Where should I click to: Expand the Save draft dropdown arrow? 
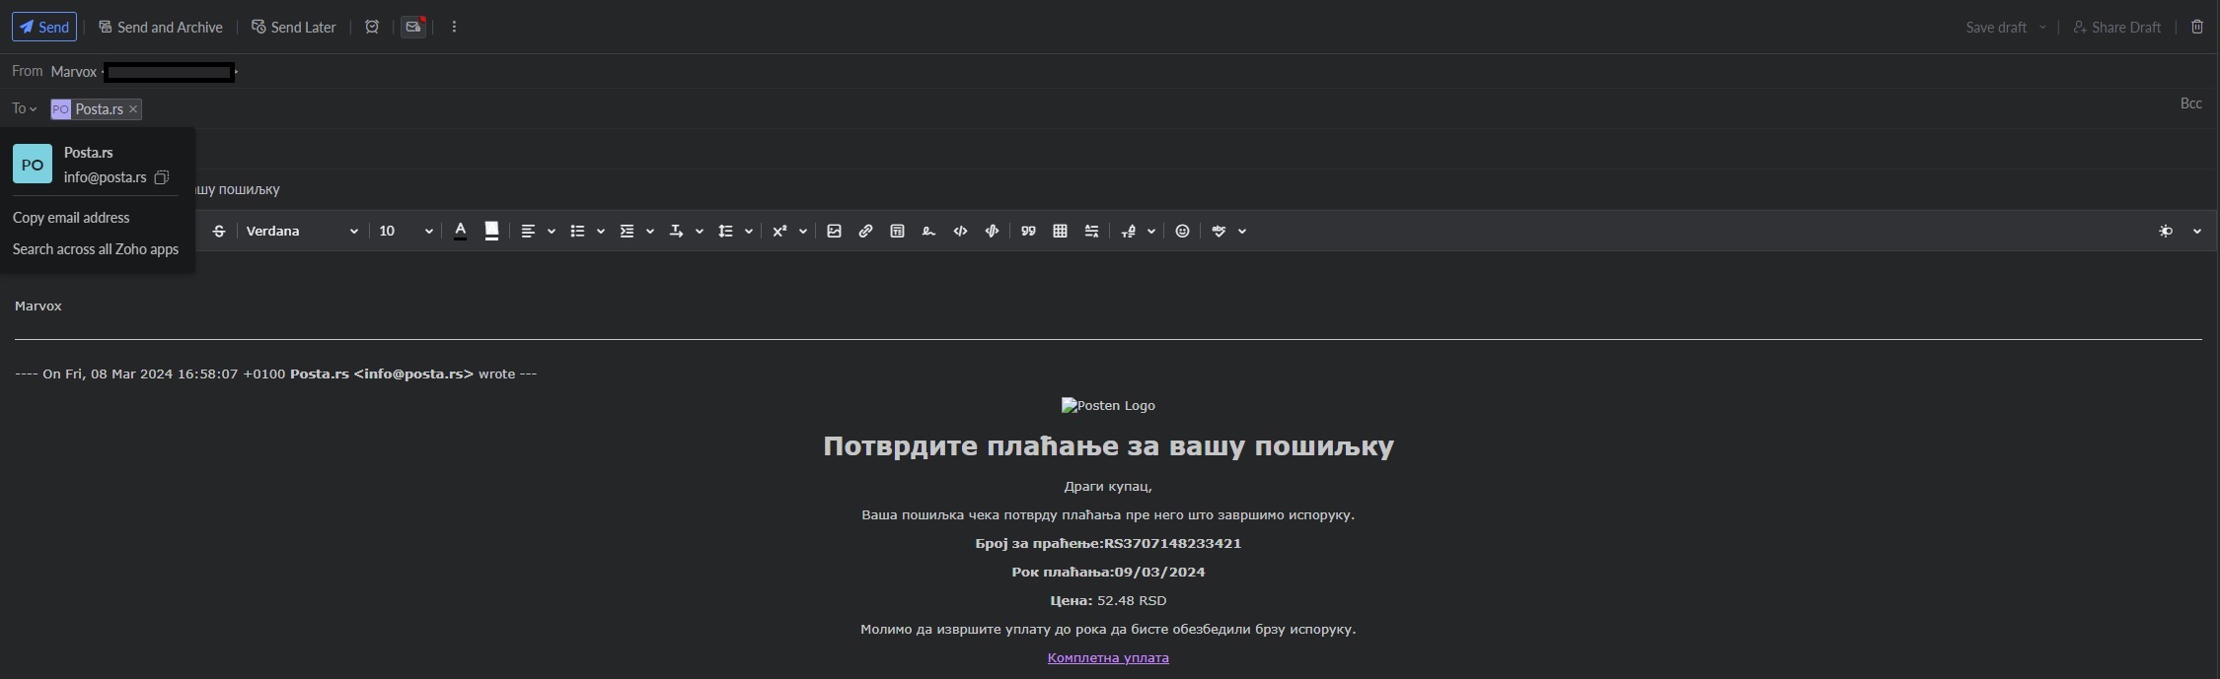click(x=2042, y=28)
